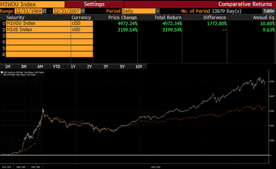
Task: Select the Comparative Returns header tab
Action: tap(245, 4)
